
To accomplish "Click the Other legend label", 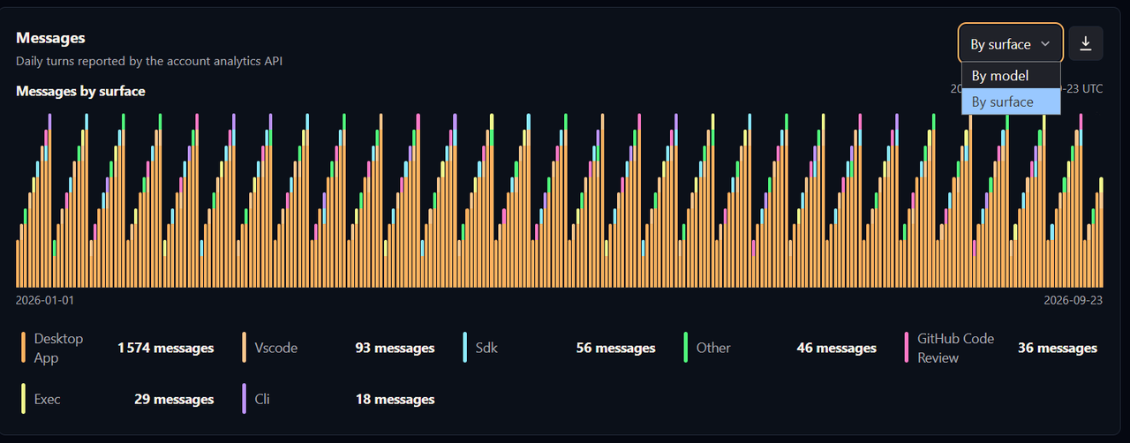I will click(713, 348).
